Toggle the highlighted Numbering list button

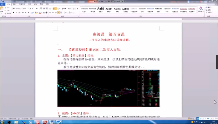coord(54,9)
